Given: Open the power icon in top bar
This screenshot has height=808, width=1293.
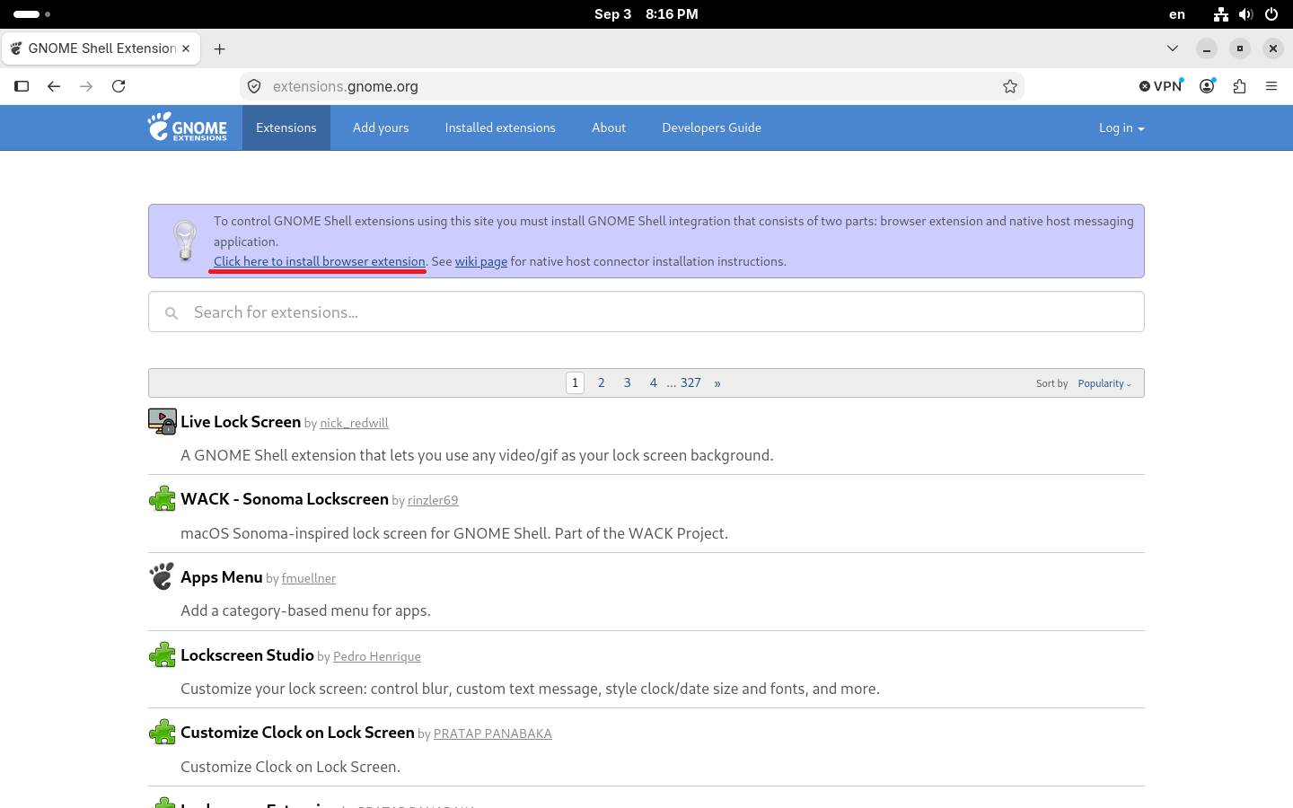Looking at the screenshot, I should (1271, 14).
